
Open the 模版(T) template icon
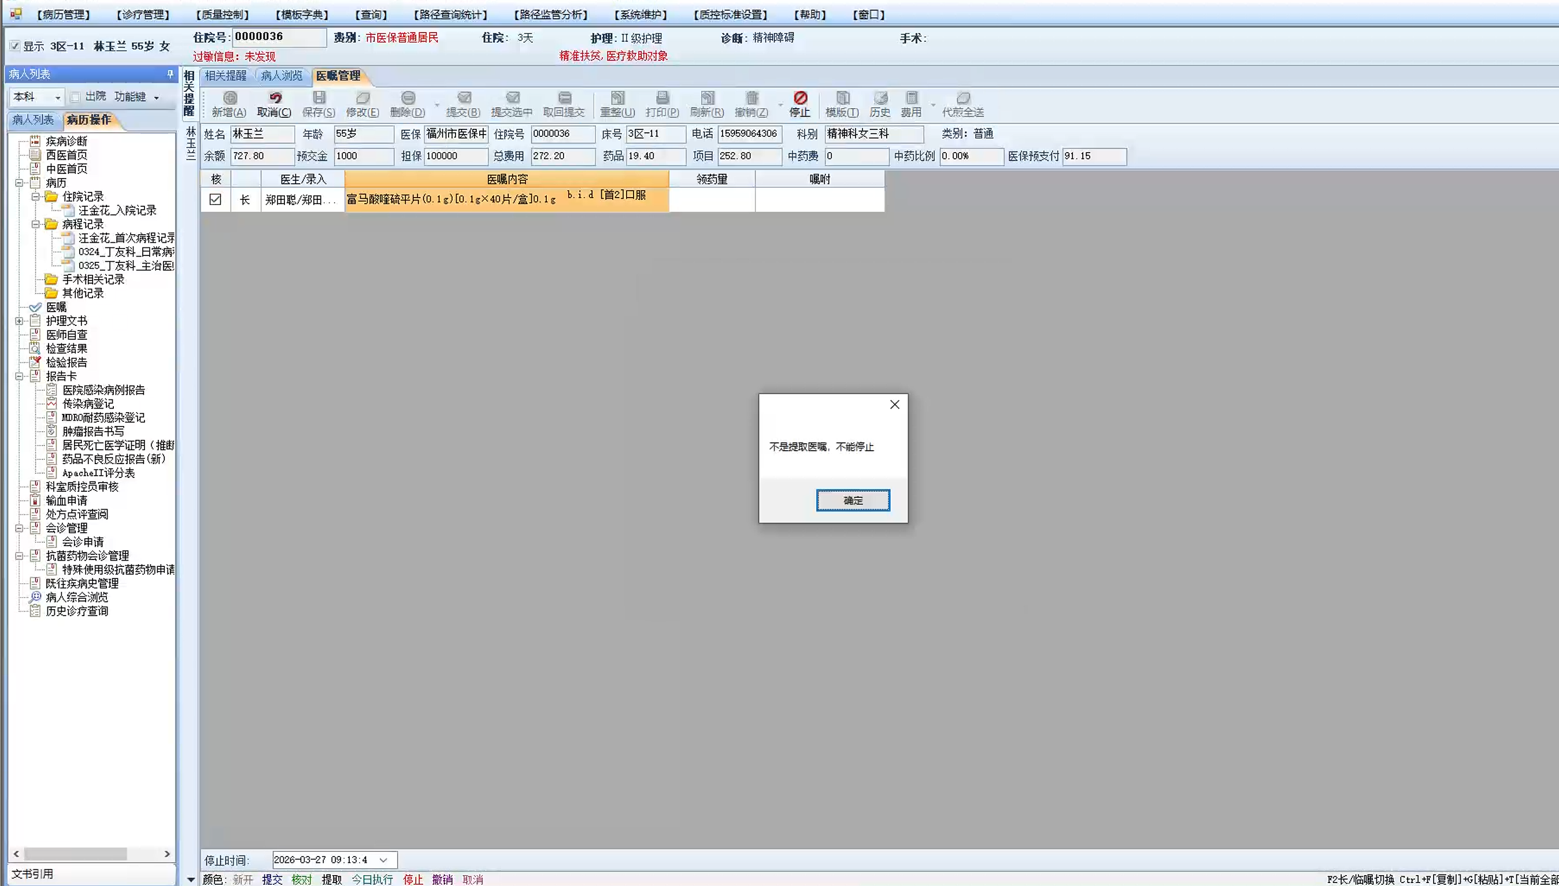pos(842,103)
